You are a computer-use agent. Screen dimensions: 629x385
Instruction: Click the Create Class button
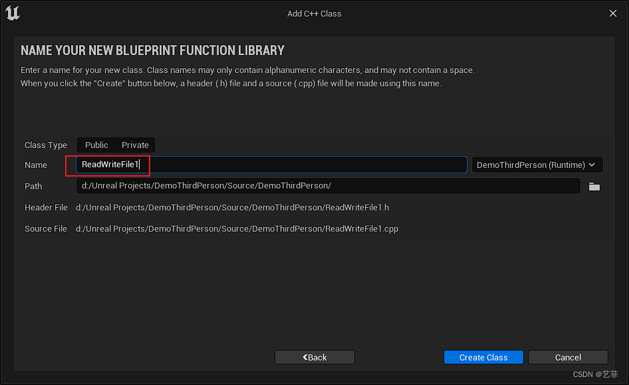(483, 357)
